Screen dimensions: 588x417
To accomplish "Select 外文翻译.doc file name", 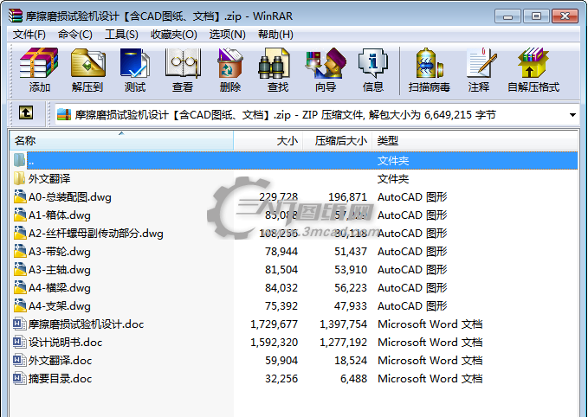I will [x=61, y=361].
